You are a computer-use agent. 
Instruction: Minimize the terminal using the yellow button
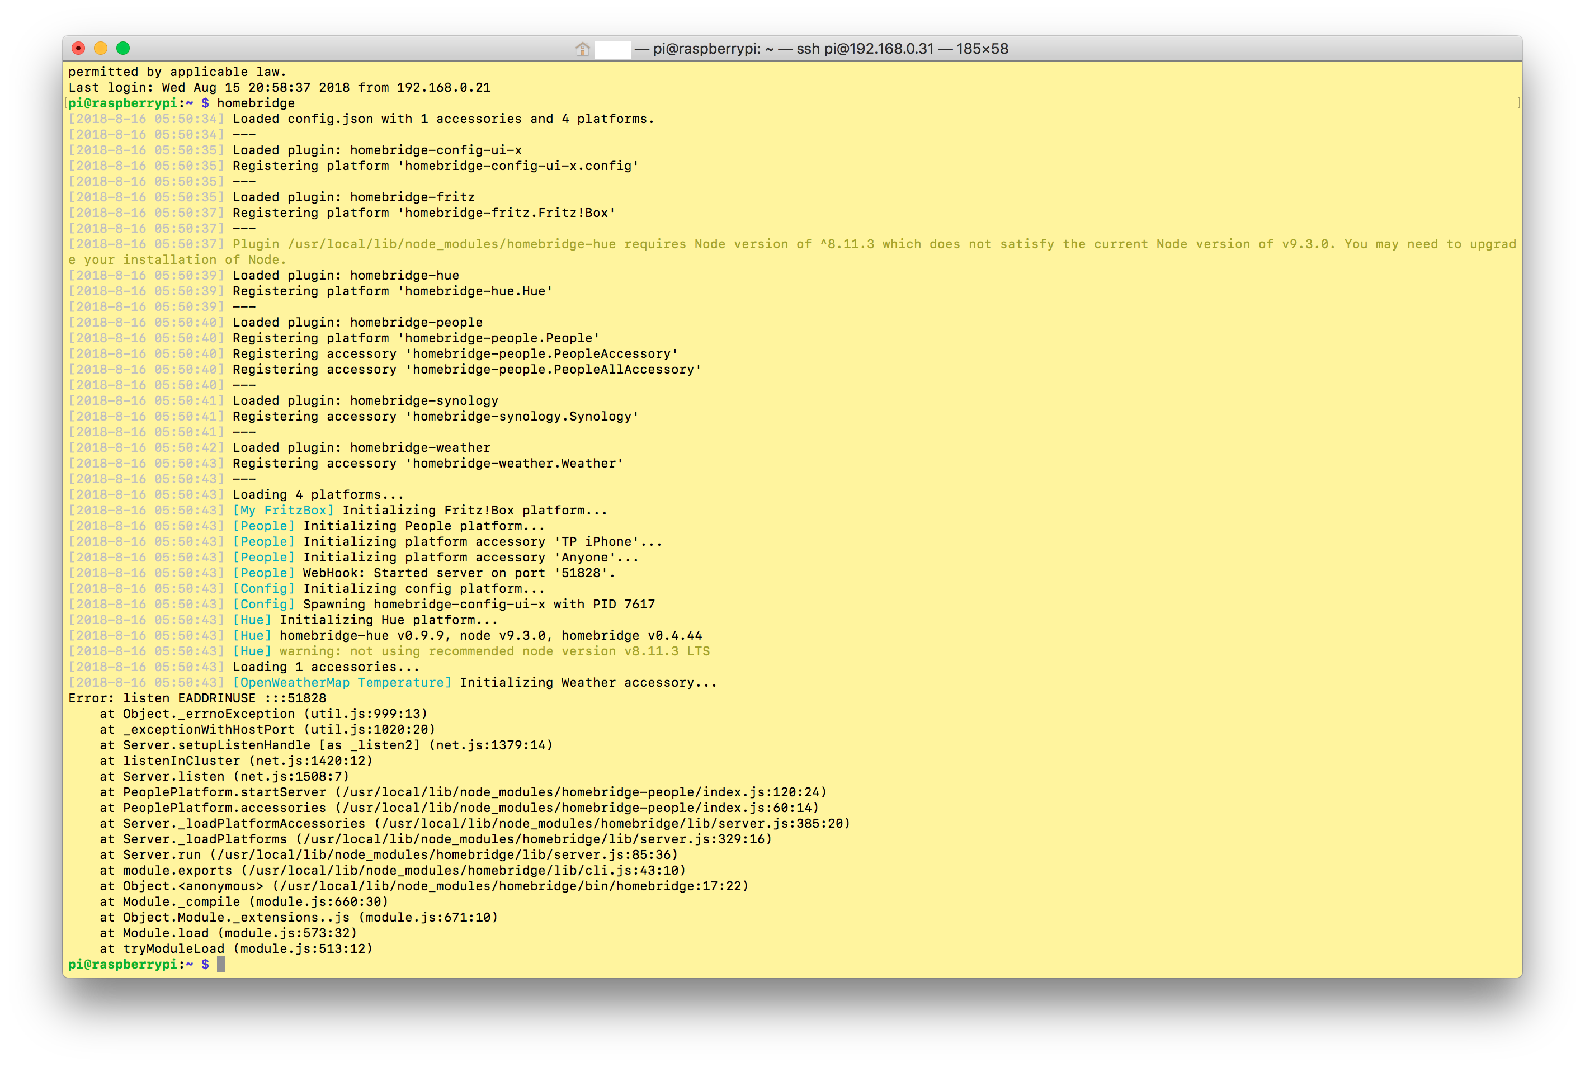(101, 48)
